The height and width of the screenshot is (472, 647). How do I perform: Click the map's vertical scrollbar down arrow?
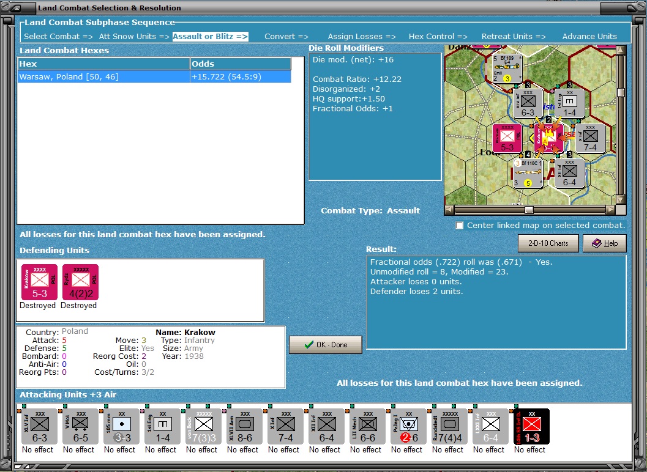[621, 199]
